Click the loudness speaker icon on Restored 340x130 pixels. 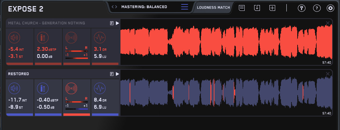point(14,88)
